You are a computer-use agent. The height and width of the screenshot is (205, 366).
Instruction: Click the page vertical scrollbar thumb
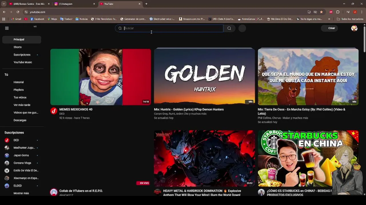tap(364, 40)
